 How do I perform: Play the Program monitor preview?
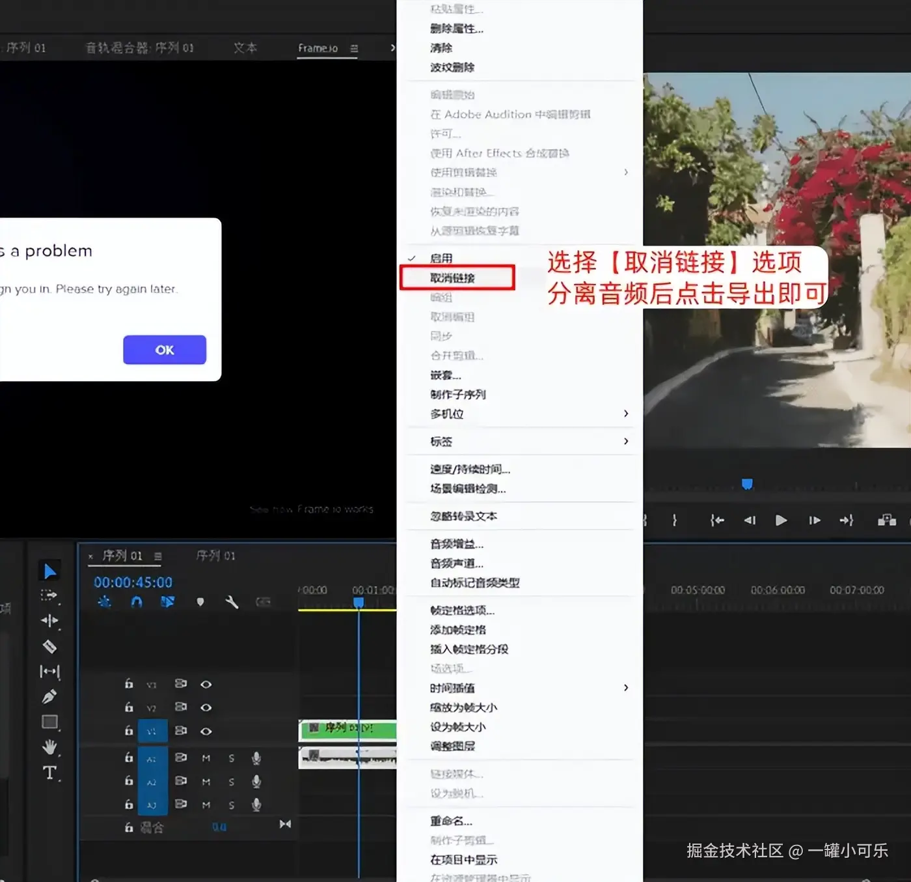(x=782, y=520)
